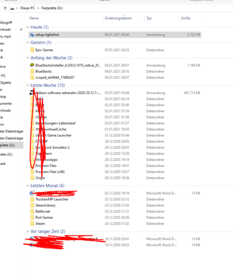Click the size value 2.722 KB

point(194,35)
